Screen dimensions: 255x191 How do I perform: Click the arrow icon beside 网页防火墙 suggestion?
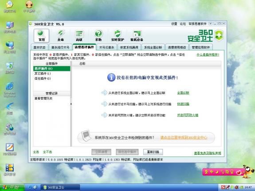[104, 115]
